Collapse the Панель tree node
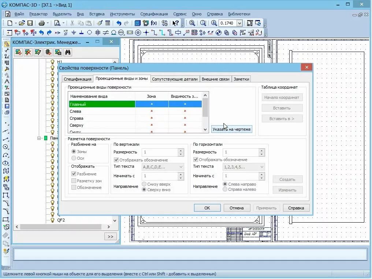 coord(39,138)
